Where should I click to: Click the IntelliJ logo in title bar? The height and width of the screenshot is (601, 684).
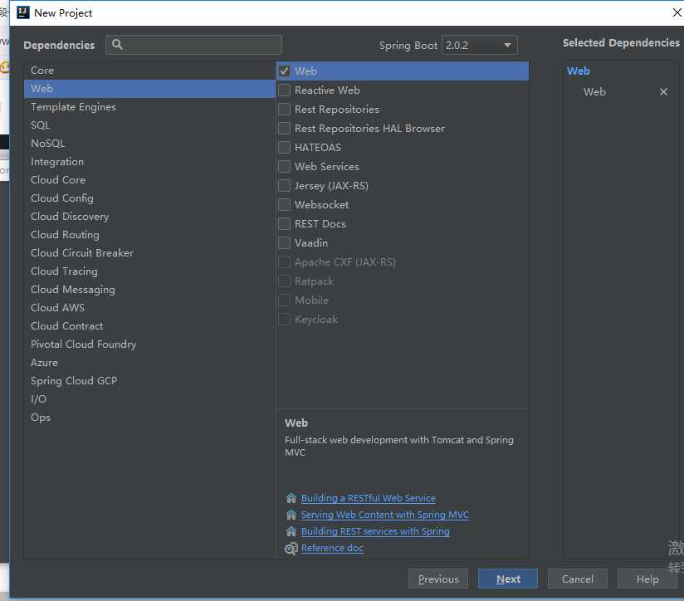[x=22, y=12]
